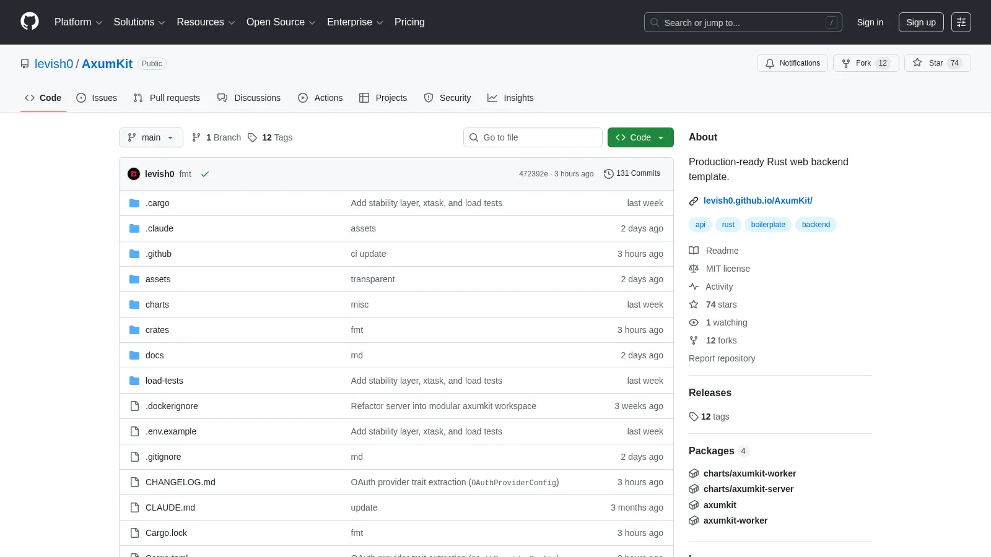Open the 1 Branch link
The height and width of the screenshot is (557, 991).
pos(216,137)
